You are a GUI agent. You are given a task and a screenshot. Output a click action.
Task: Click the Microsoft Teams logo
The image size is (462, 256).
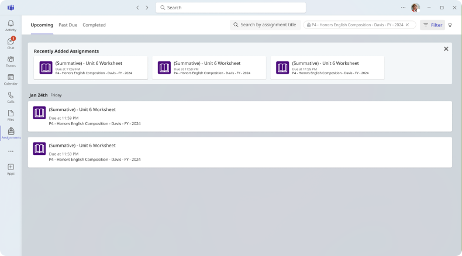click(x=11, y=8)
